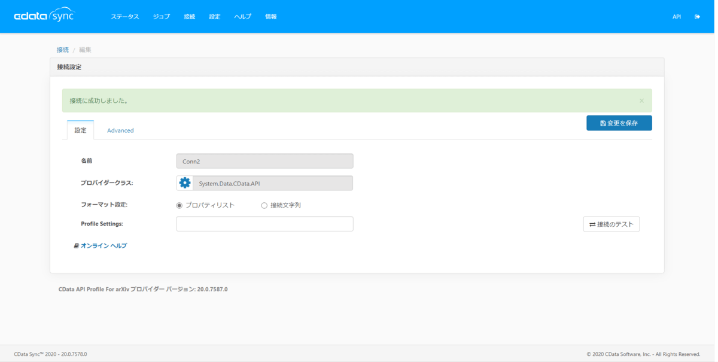Image resolution: width=718 pixels, height=362 pixels.
Task: Click the copyright notice in footer
Action: [643, 354]
